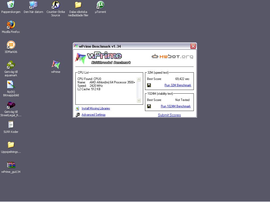Close the wPrime Benchmark window
This screenshot has width=270, height=202.
tap(193, 46)
